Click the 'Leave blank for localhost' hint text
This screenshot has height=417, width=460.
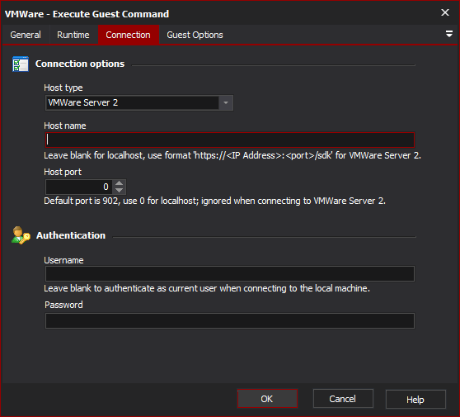[x=232, y=155]
